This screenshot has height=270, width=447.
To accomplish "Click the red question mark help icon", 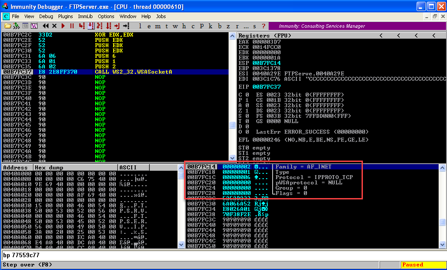I will click(x=263, y=26).
